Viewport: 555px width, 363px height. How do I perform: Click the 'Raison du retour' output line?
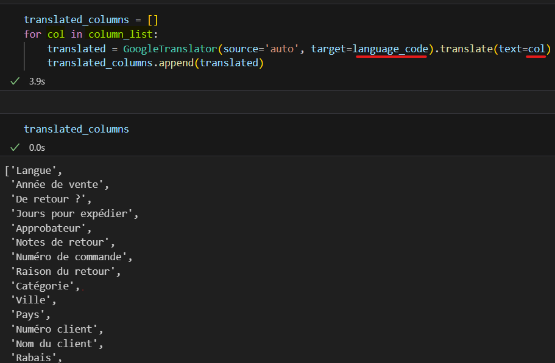(65, 271)
